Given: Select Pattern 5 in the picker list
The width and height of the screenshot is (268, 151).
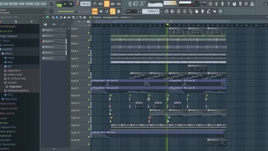Looking at the screenshot, I should click(x=54, y=52).
